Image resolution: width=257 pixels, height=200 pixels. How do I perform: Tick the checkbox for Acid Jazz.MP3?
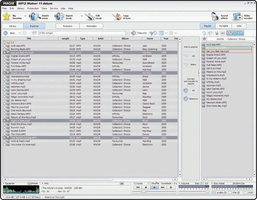click(x=4, y=46)
